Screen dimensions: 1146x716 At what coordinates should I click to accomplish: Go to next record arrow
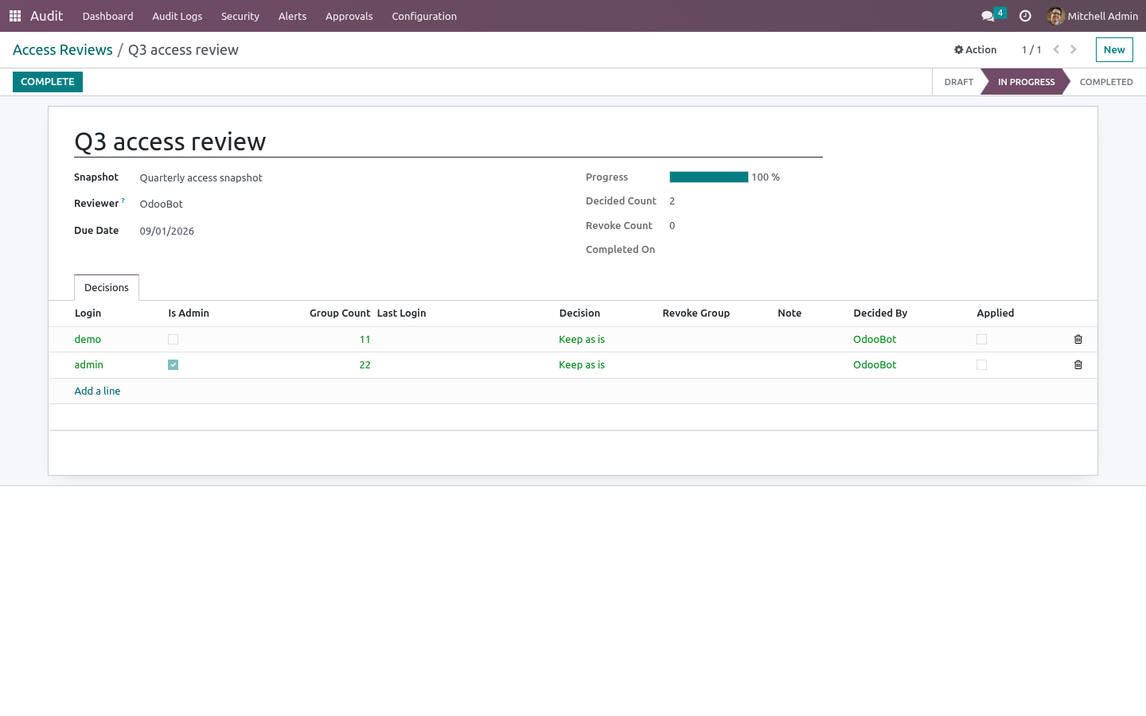click(x=1074, y=49)
